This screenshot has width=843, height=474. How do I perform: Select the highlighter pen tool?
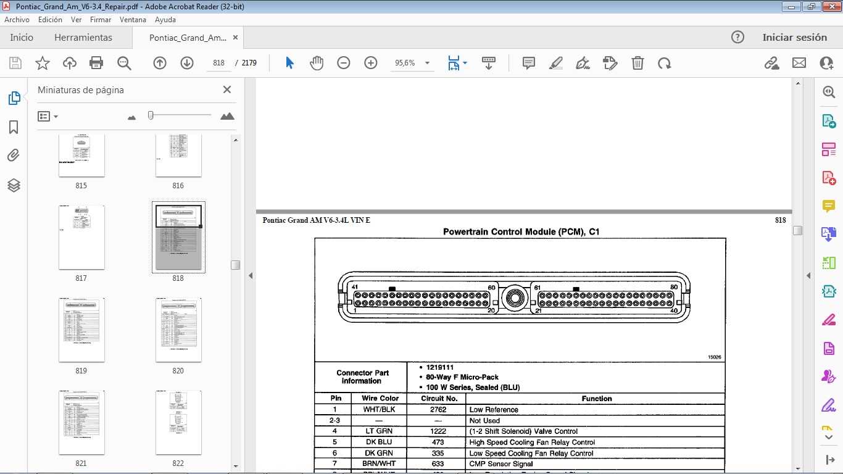[x=556, y=63]
